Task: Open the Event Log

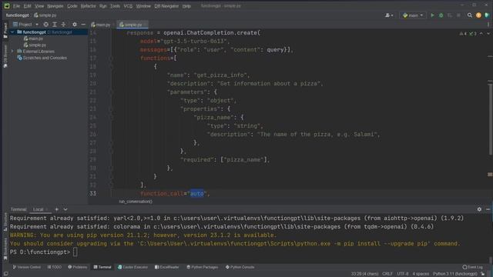Action: [x=473, y=267]
